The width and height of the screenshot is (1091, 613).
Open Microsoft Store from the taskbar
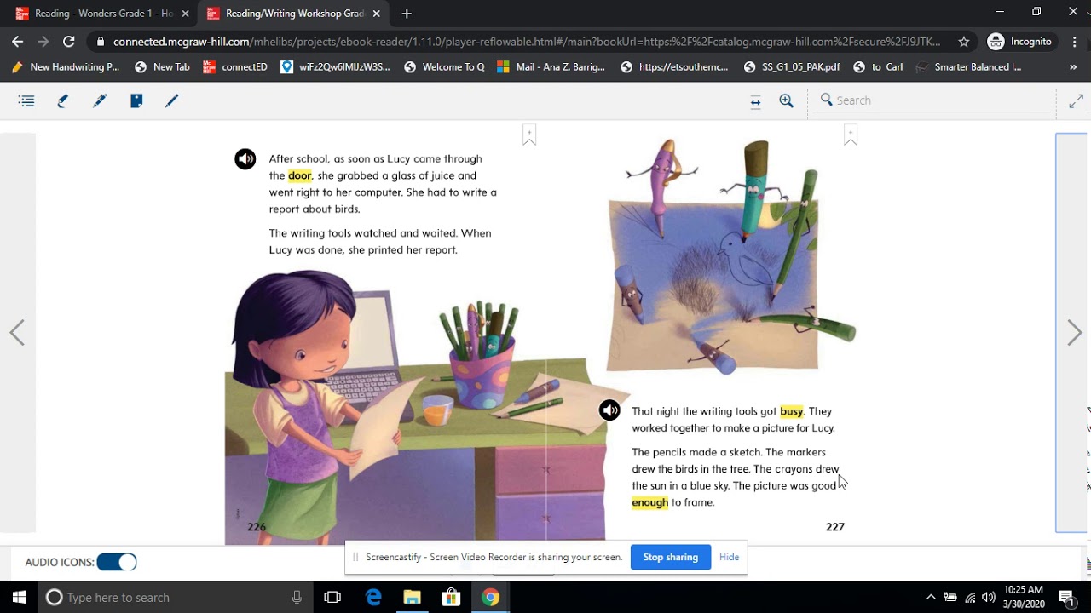[451, 598]
